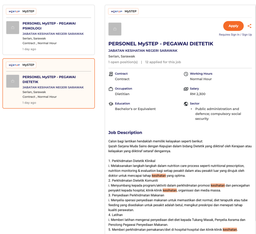Click the Occupation briefcase icon
This screenshot has width=256, height=234.
coord(111,89)
